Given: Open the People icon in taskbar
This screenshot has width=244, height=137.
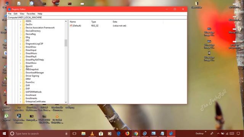Looking at the screenshot, I should pos(212,134).
